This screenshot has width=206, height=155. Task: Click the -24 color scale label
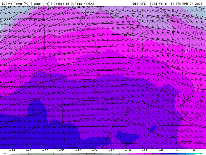click(x=95, y=150)
